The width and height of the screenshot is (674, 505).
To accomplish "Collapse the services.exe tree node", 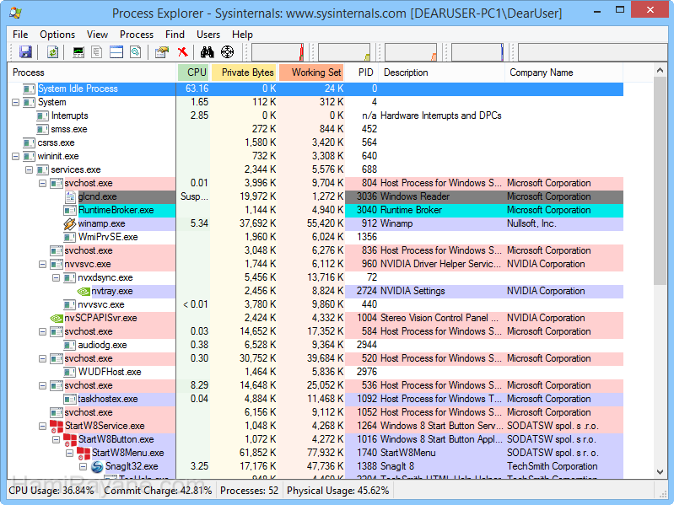I will [x=30, y=170].
